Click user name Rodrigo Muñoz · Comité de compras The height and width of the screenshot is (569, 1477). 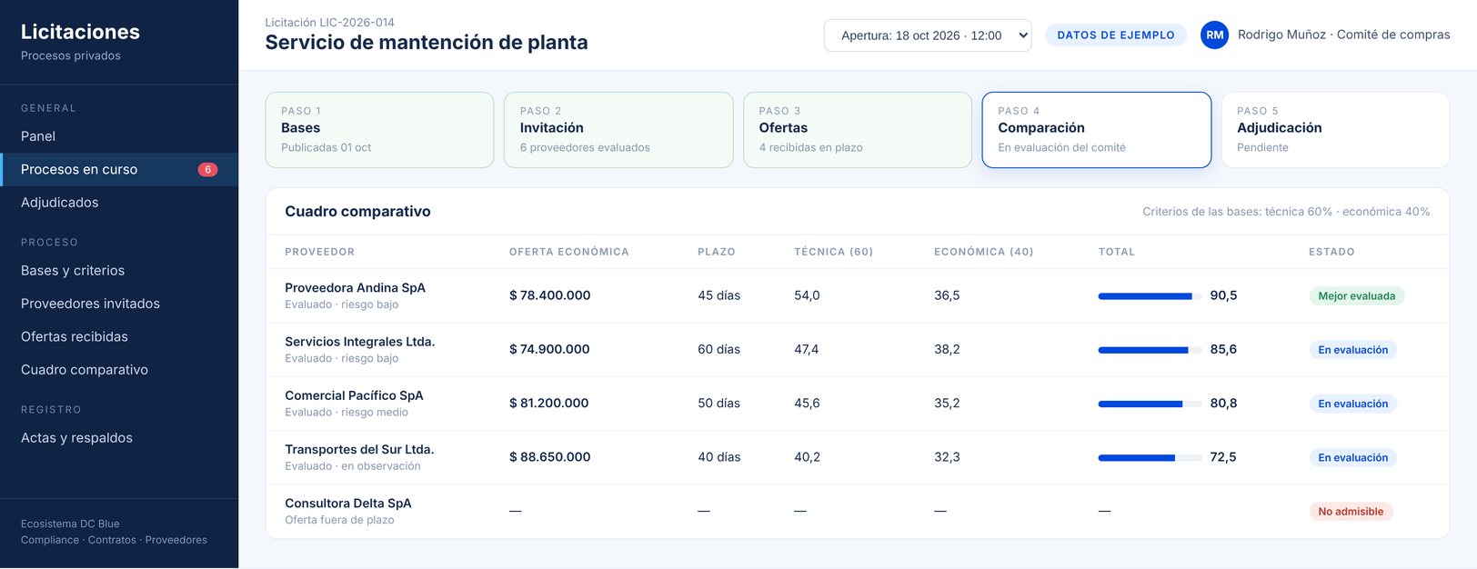1343,35
